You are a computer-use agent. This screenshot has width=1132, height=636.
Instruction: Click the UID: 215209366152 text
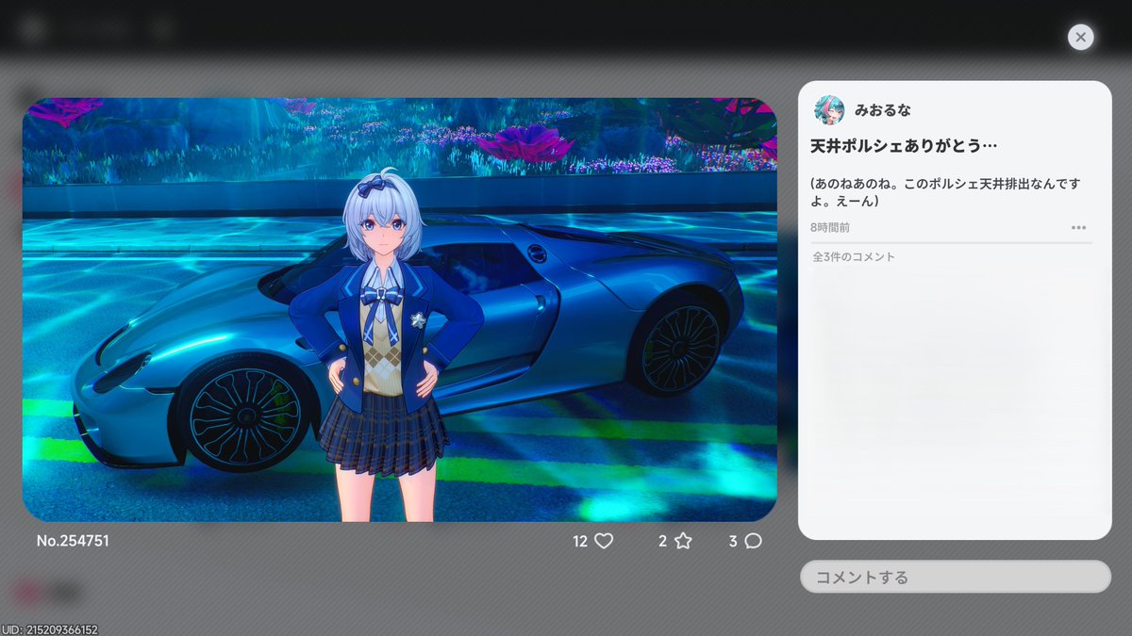click(50, 628)
